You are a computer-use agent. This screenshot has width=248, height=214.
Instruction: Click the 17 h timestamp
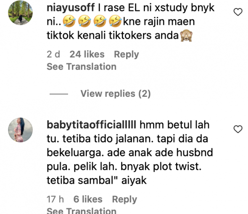[x=55, y=199]
